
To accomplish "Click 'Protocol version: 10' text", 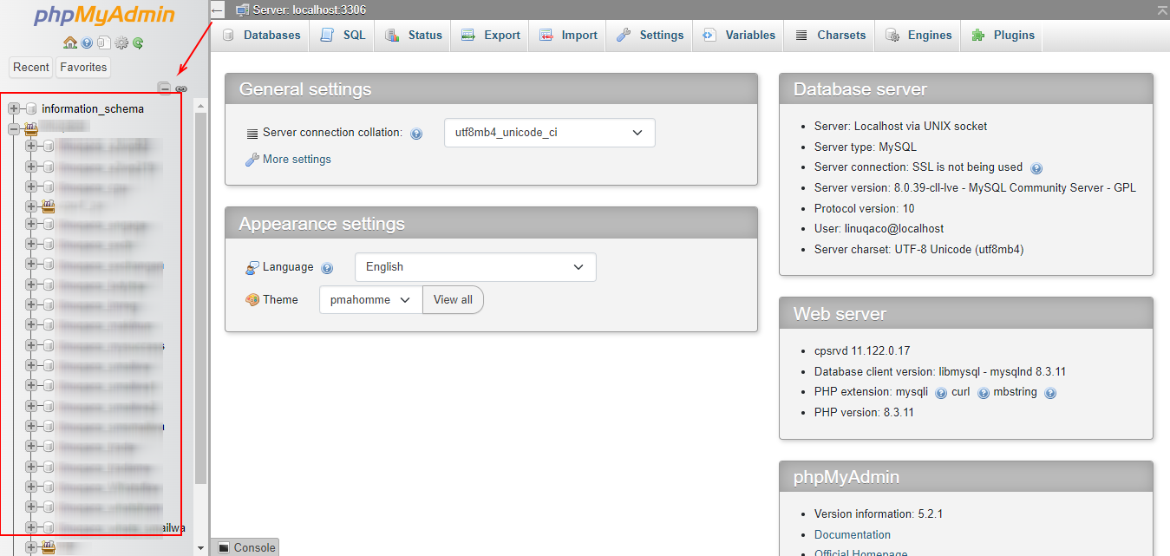I will 865,209.
